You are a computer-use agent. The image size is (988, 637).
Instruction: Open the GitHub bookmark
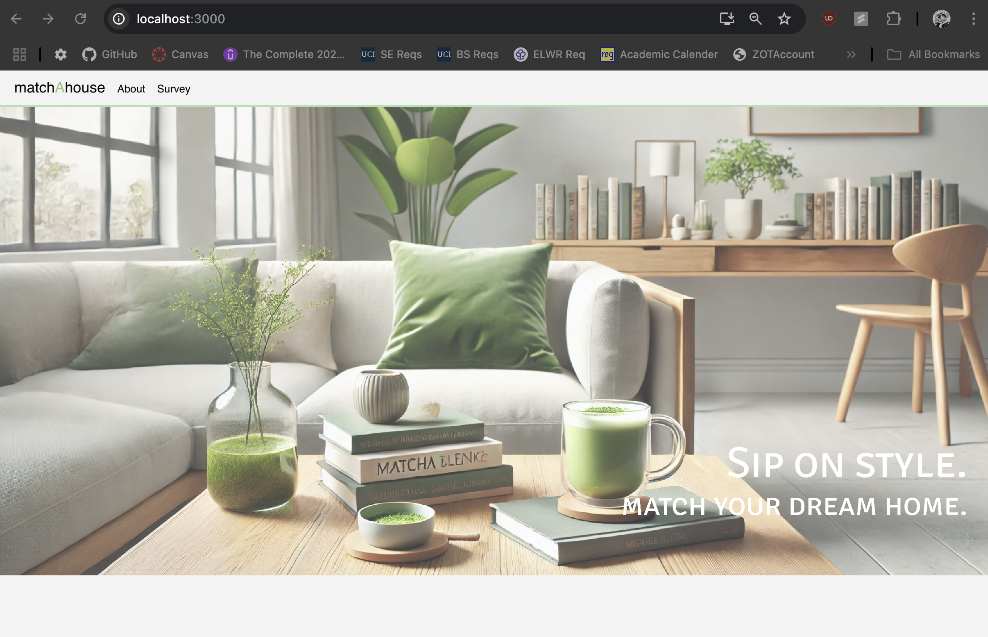[110, 54]
